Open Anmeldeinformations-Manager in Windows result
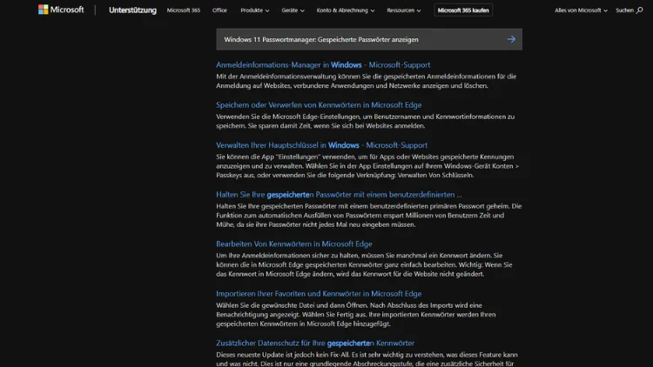The height and width of the screenshot is (367, 653). (x=323, y=64)
